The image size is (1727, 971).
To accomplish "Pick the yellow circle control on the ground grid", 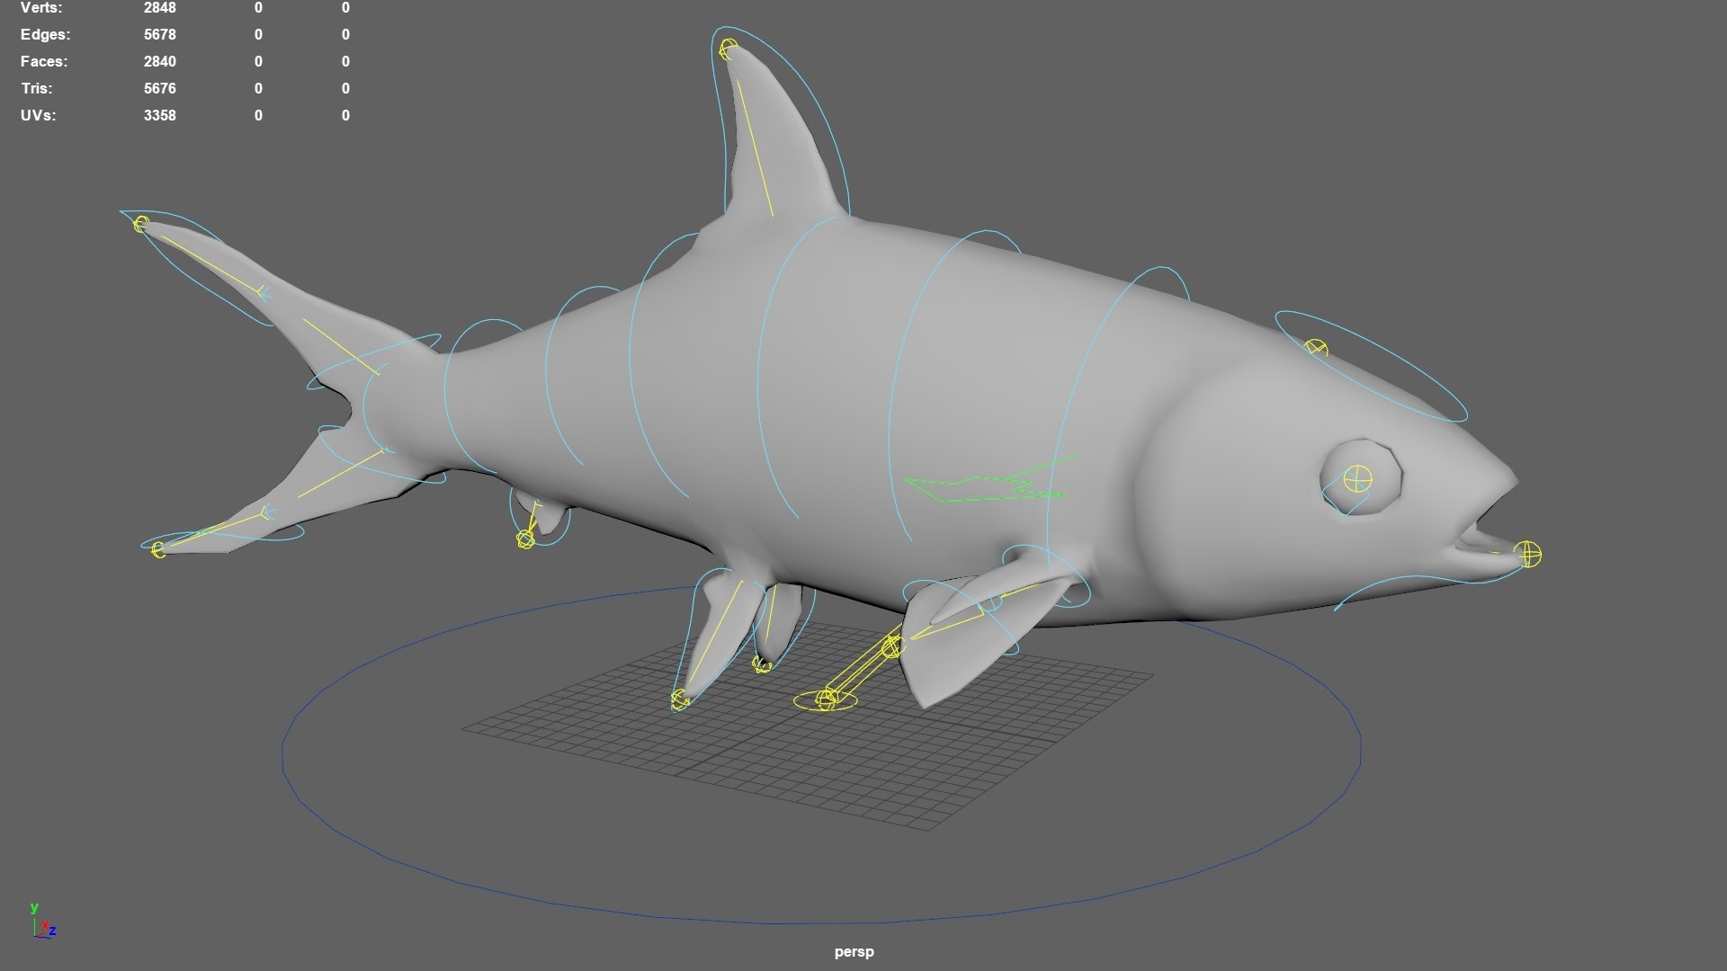I will coord(825,699).
